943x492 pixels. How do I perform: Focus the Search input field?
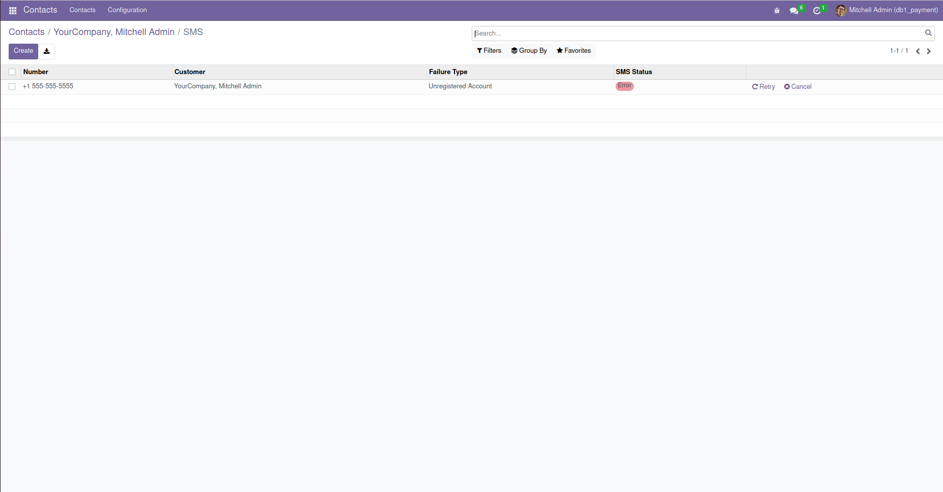click(698, 34)
